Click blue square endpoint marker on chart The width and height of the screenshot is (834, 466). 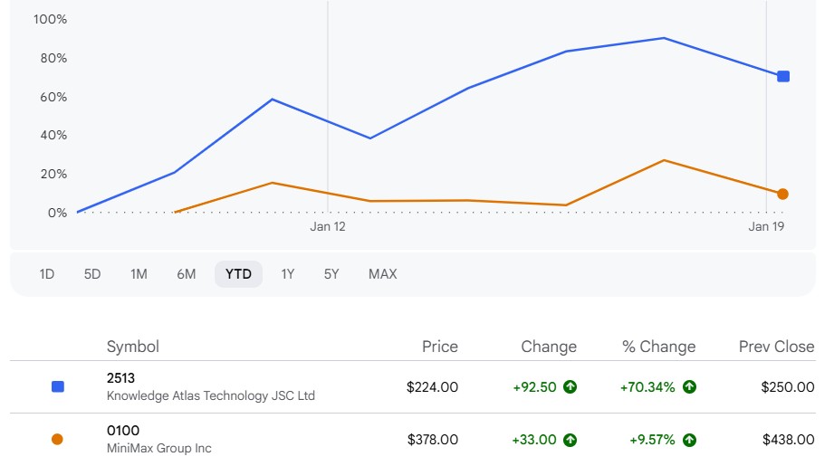783,77
